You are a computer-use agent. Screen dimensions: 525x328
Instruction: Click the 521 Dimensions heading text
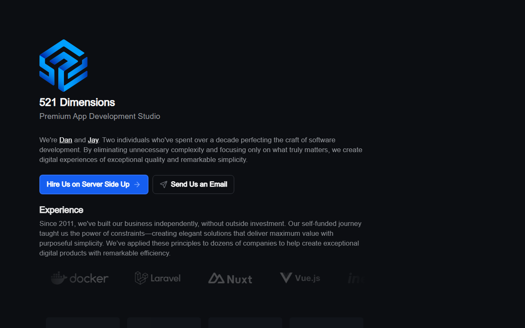[77, 102]
